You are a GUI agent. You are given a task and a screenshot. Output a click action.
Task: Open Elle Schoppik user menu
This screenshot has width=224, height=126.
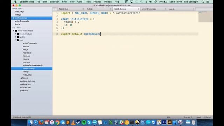coord(191,2)
